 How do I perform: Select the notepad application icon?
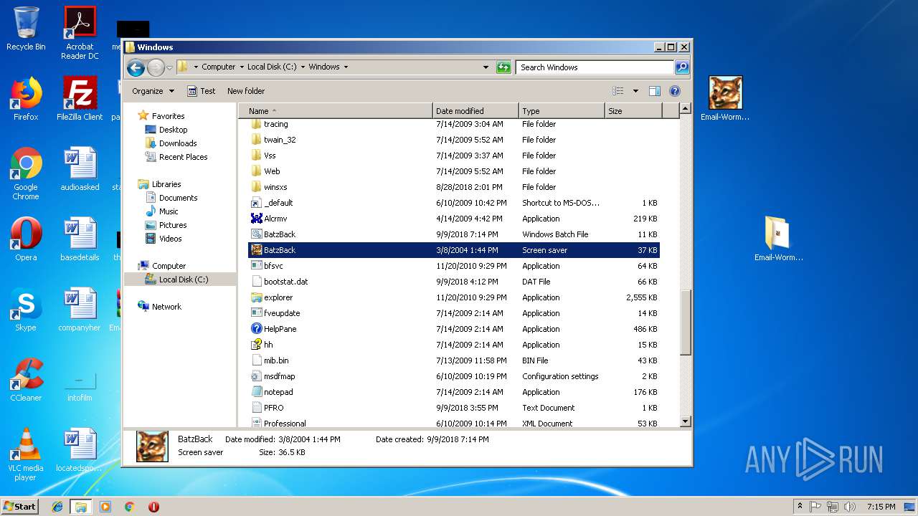point(257,392)
